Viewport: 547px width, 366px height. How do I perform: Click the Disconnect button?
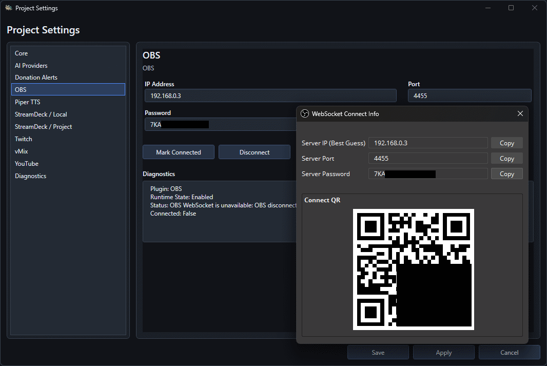coord(255,152)
